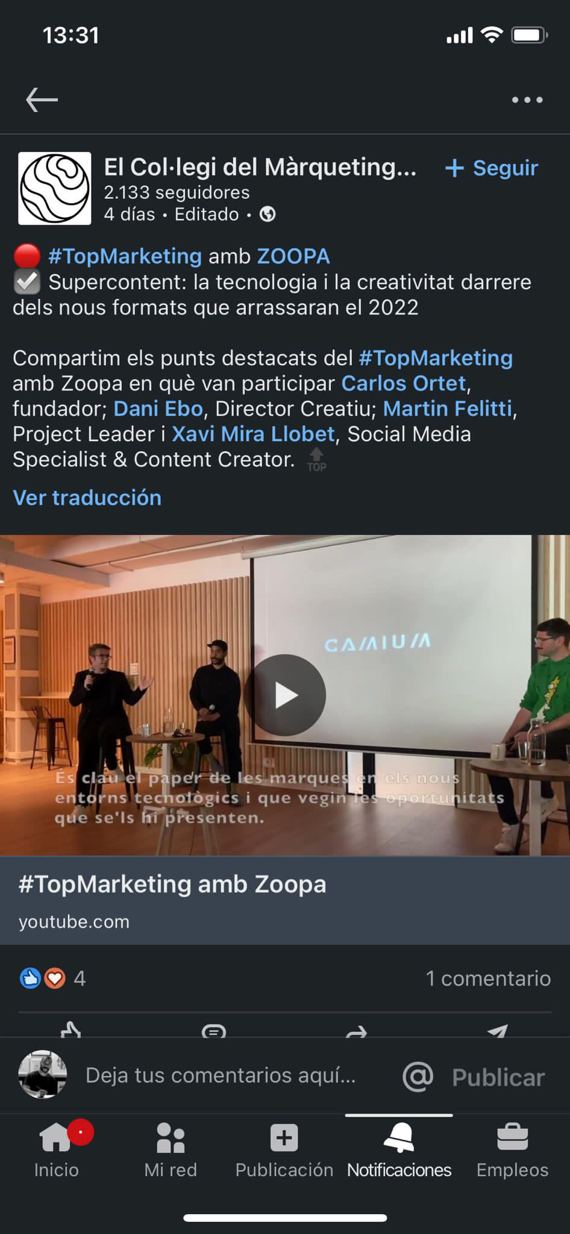The height and width of the screenshot is (1234, 570).
Task: View reactions via the like and heart icons
Action: click(x=42, y=978)
